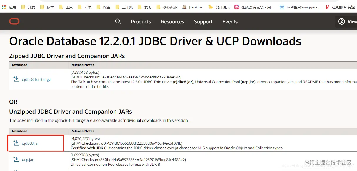Click the (7,287,468 bytes) size text
Image resolution: width=357 pixels, height=171 pixels.
pyautogui.click(x=85, y=72)
